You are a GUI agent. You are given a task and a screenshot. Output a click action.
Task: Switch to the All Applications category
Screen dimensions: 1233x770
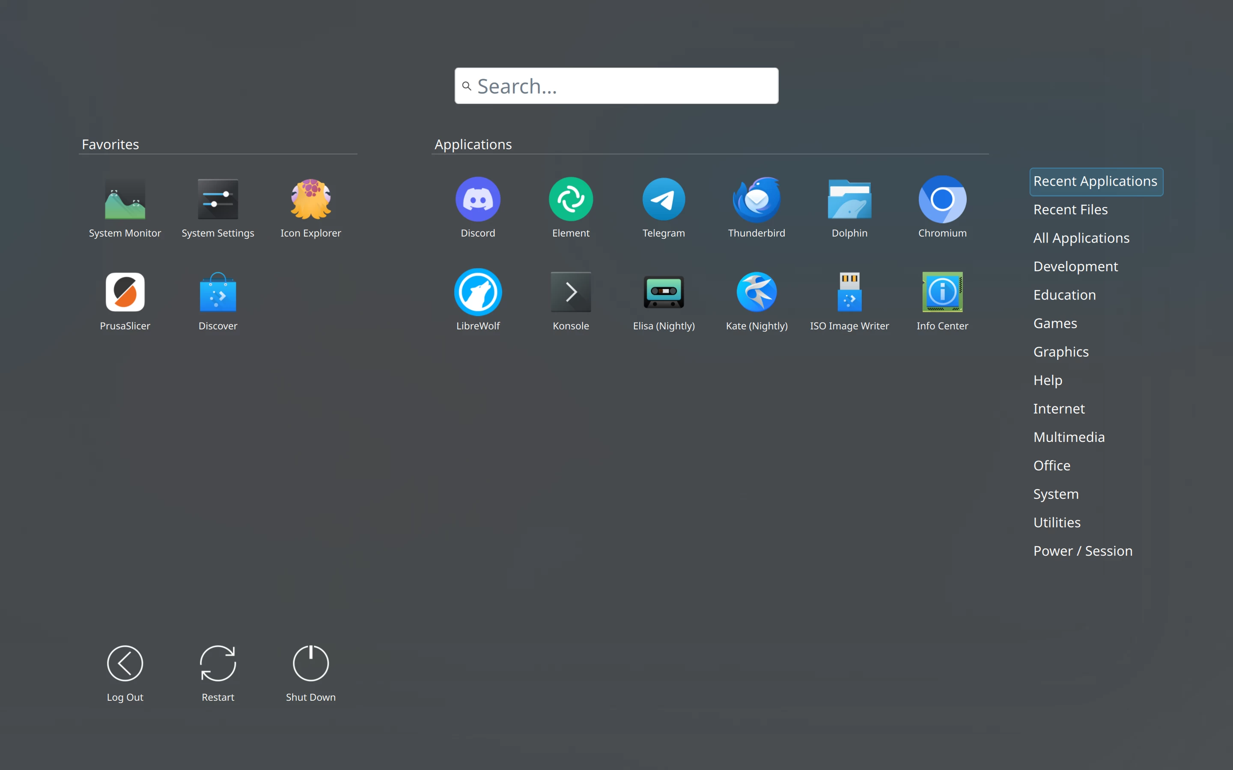(1080, 238)
